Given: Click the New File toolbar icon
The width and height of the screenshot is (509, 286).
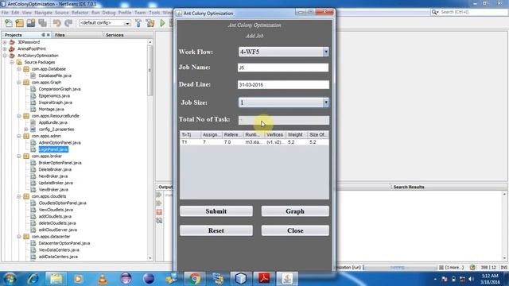Looking at the screenshot, I should click(9, 23).
